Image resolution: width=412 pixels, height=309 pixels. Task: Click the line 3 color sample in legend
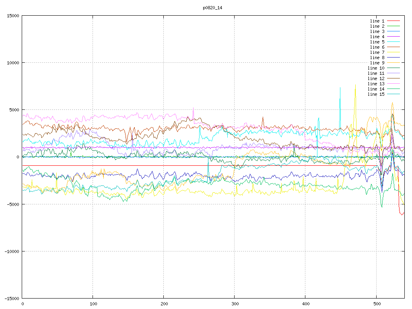393,31
